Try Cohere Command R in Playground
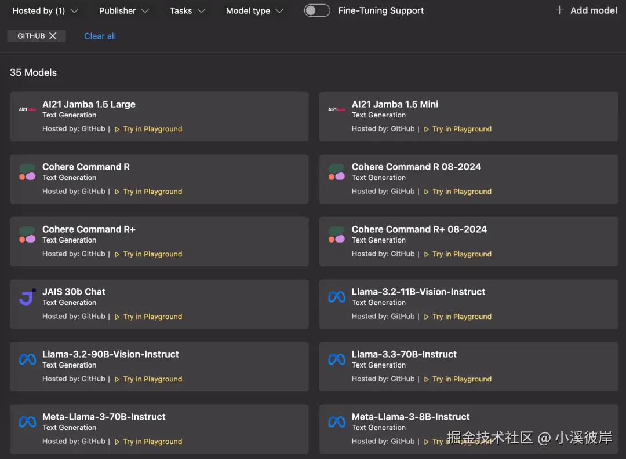 [152, 192]
